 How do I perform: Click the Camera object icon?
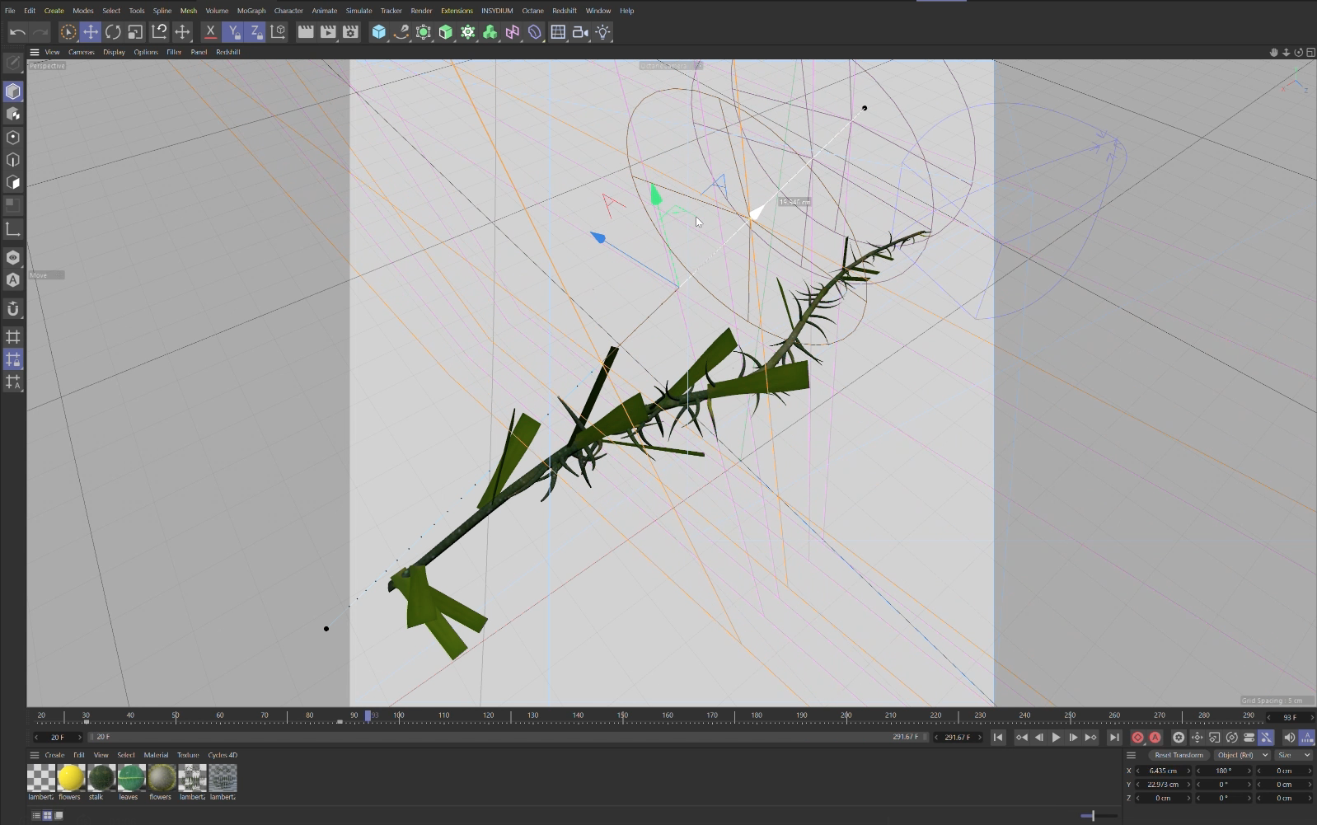click(580, 32)
